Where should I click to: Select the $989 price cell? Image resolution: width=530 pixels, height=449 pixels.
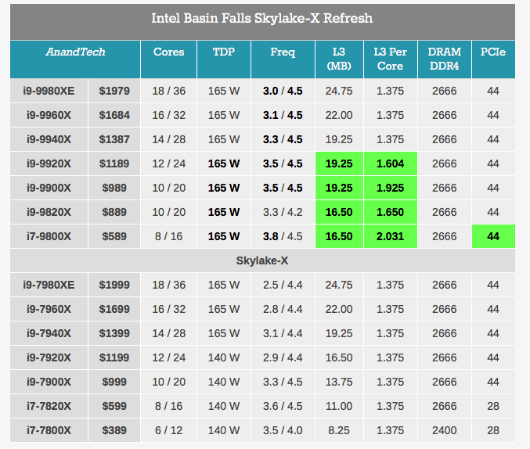pos(114,188)
